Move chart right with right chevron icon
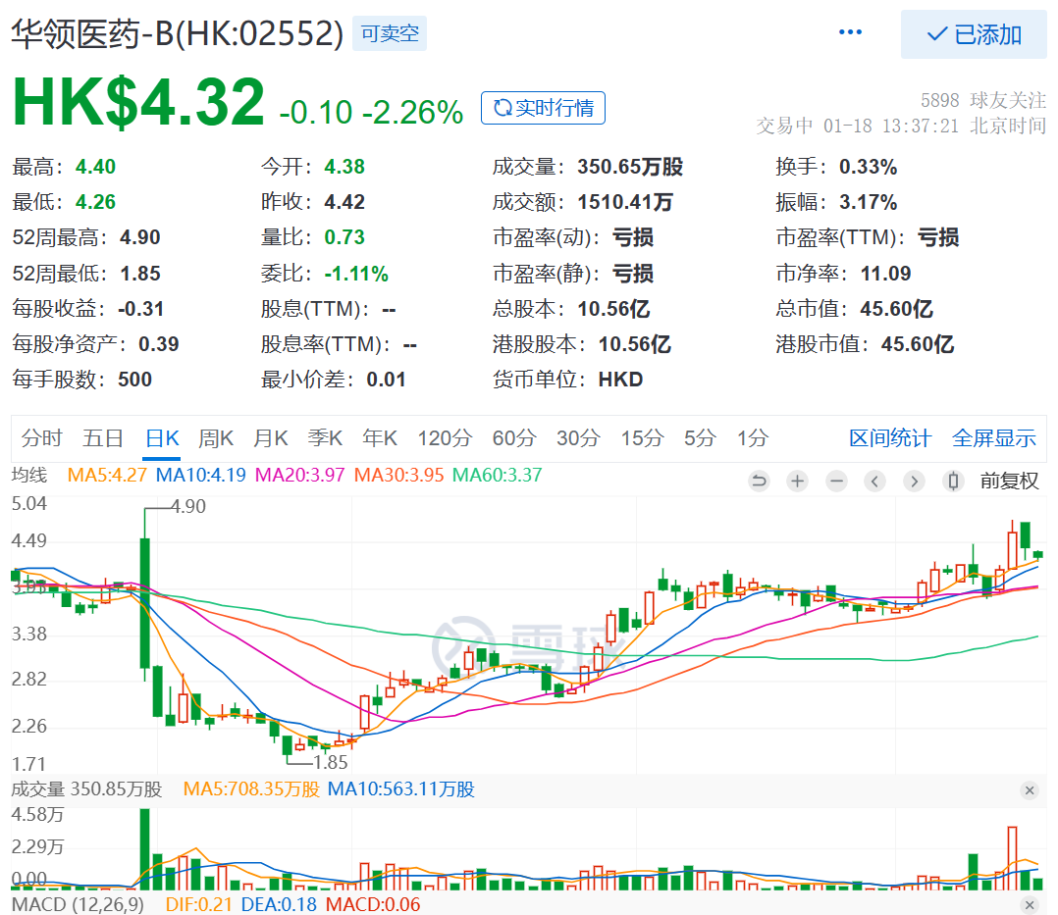 (915, 481)
